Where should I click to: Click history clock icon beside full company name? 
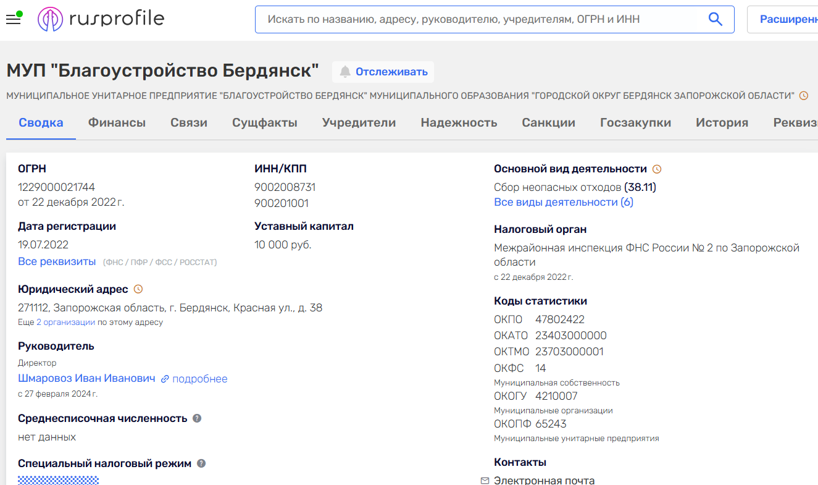pyautogui.click(x=803, y=96)
